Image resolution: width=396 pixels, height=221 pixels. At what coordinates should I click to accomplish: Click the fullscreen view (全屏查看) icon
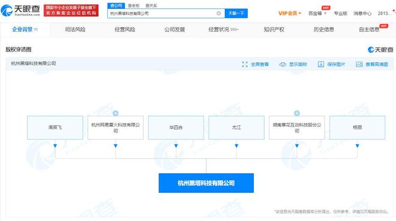[245, 64]
